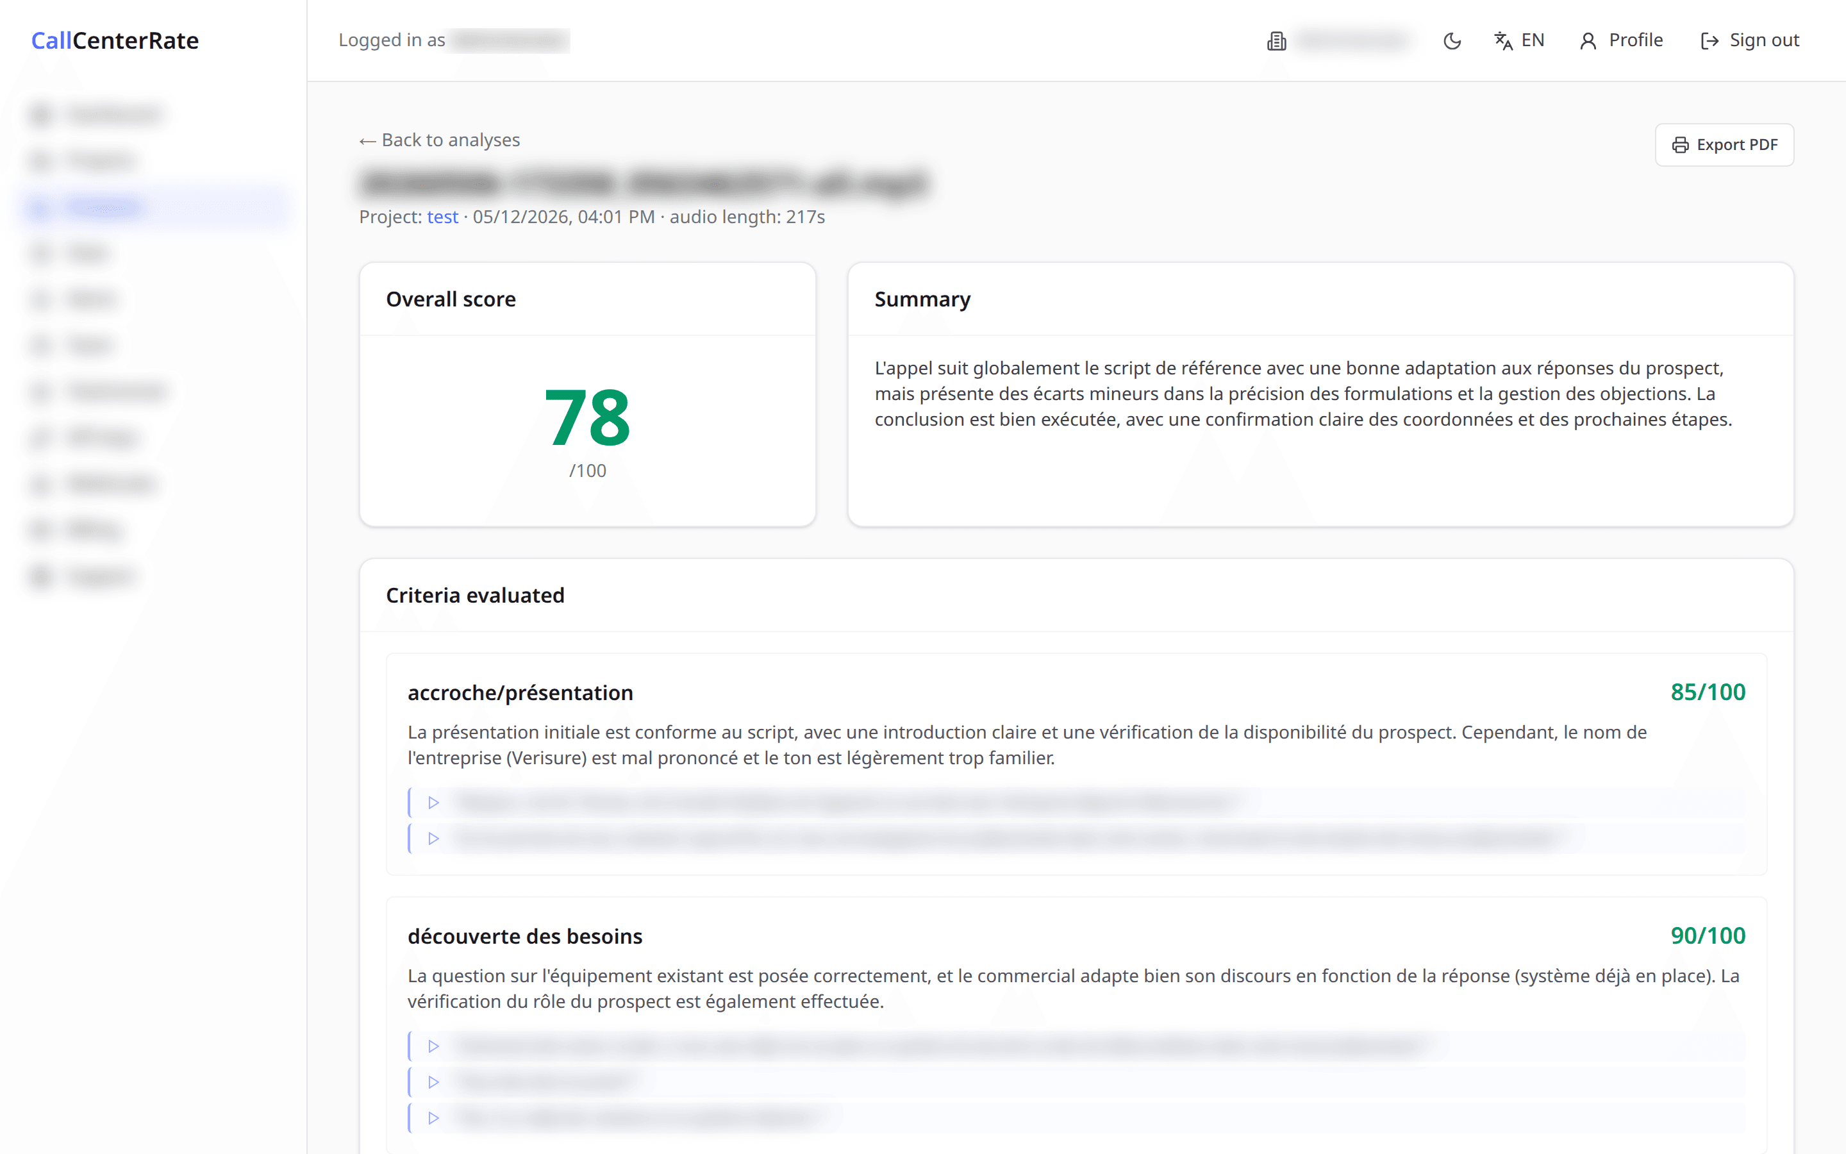Click the overall score value 78

tap(587, 417)
